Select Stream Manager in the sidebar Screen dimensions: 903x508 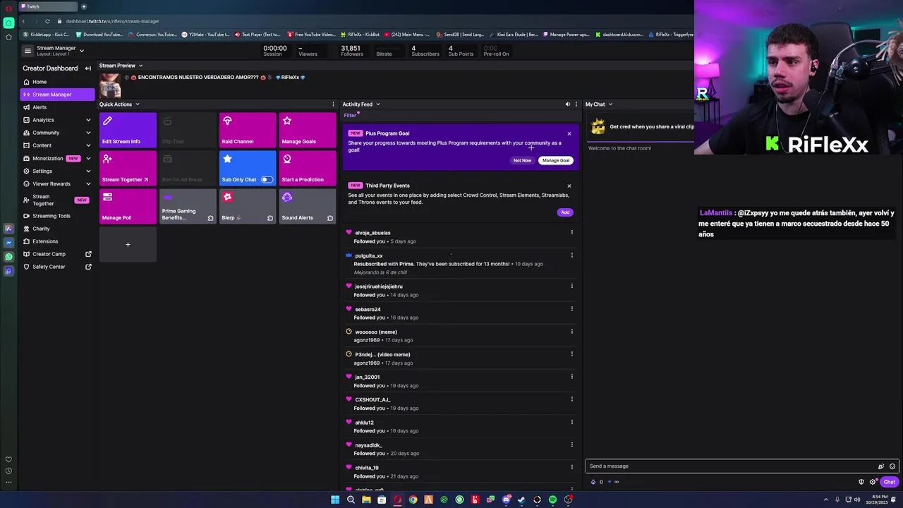tap(57, 95)
